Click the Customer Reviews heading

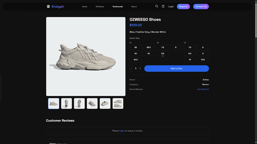(60, 120)
